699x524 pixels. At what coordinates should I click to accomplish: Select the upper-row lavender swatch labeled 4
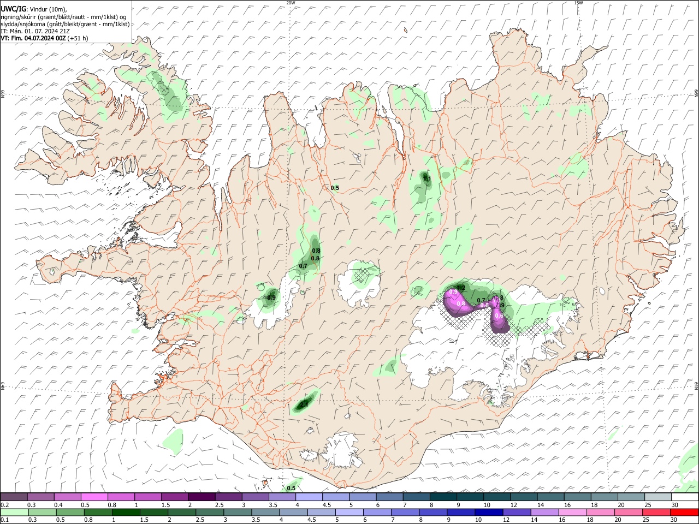(x=308, y=497)
